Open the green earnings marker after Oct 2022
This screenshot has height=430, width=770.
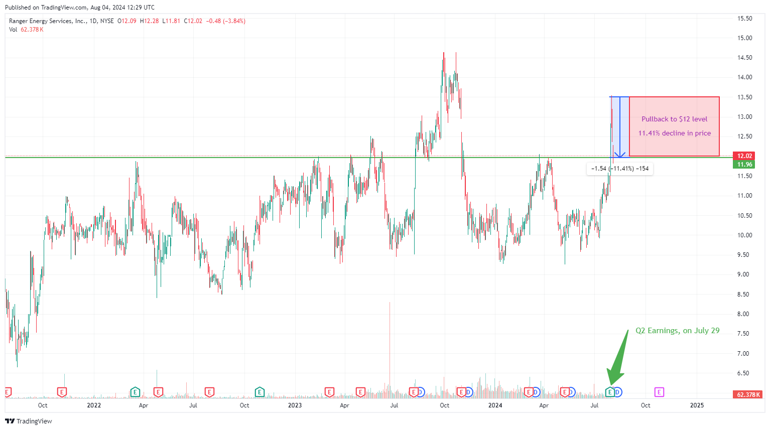(259, 392)
